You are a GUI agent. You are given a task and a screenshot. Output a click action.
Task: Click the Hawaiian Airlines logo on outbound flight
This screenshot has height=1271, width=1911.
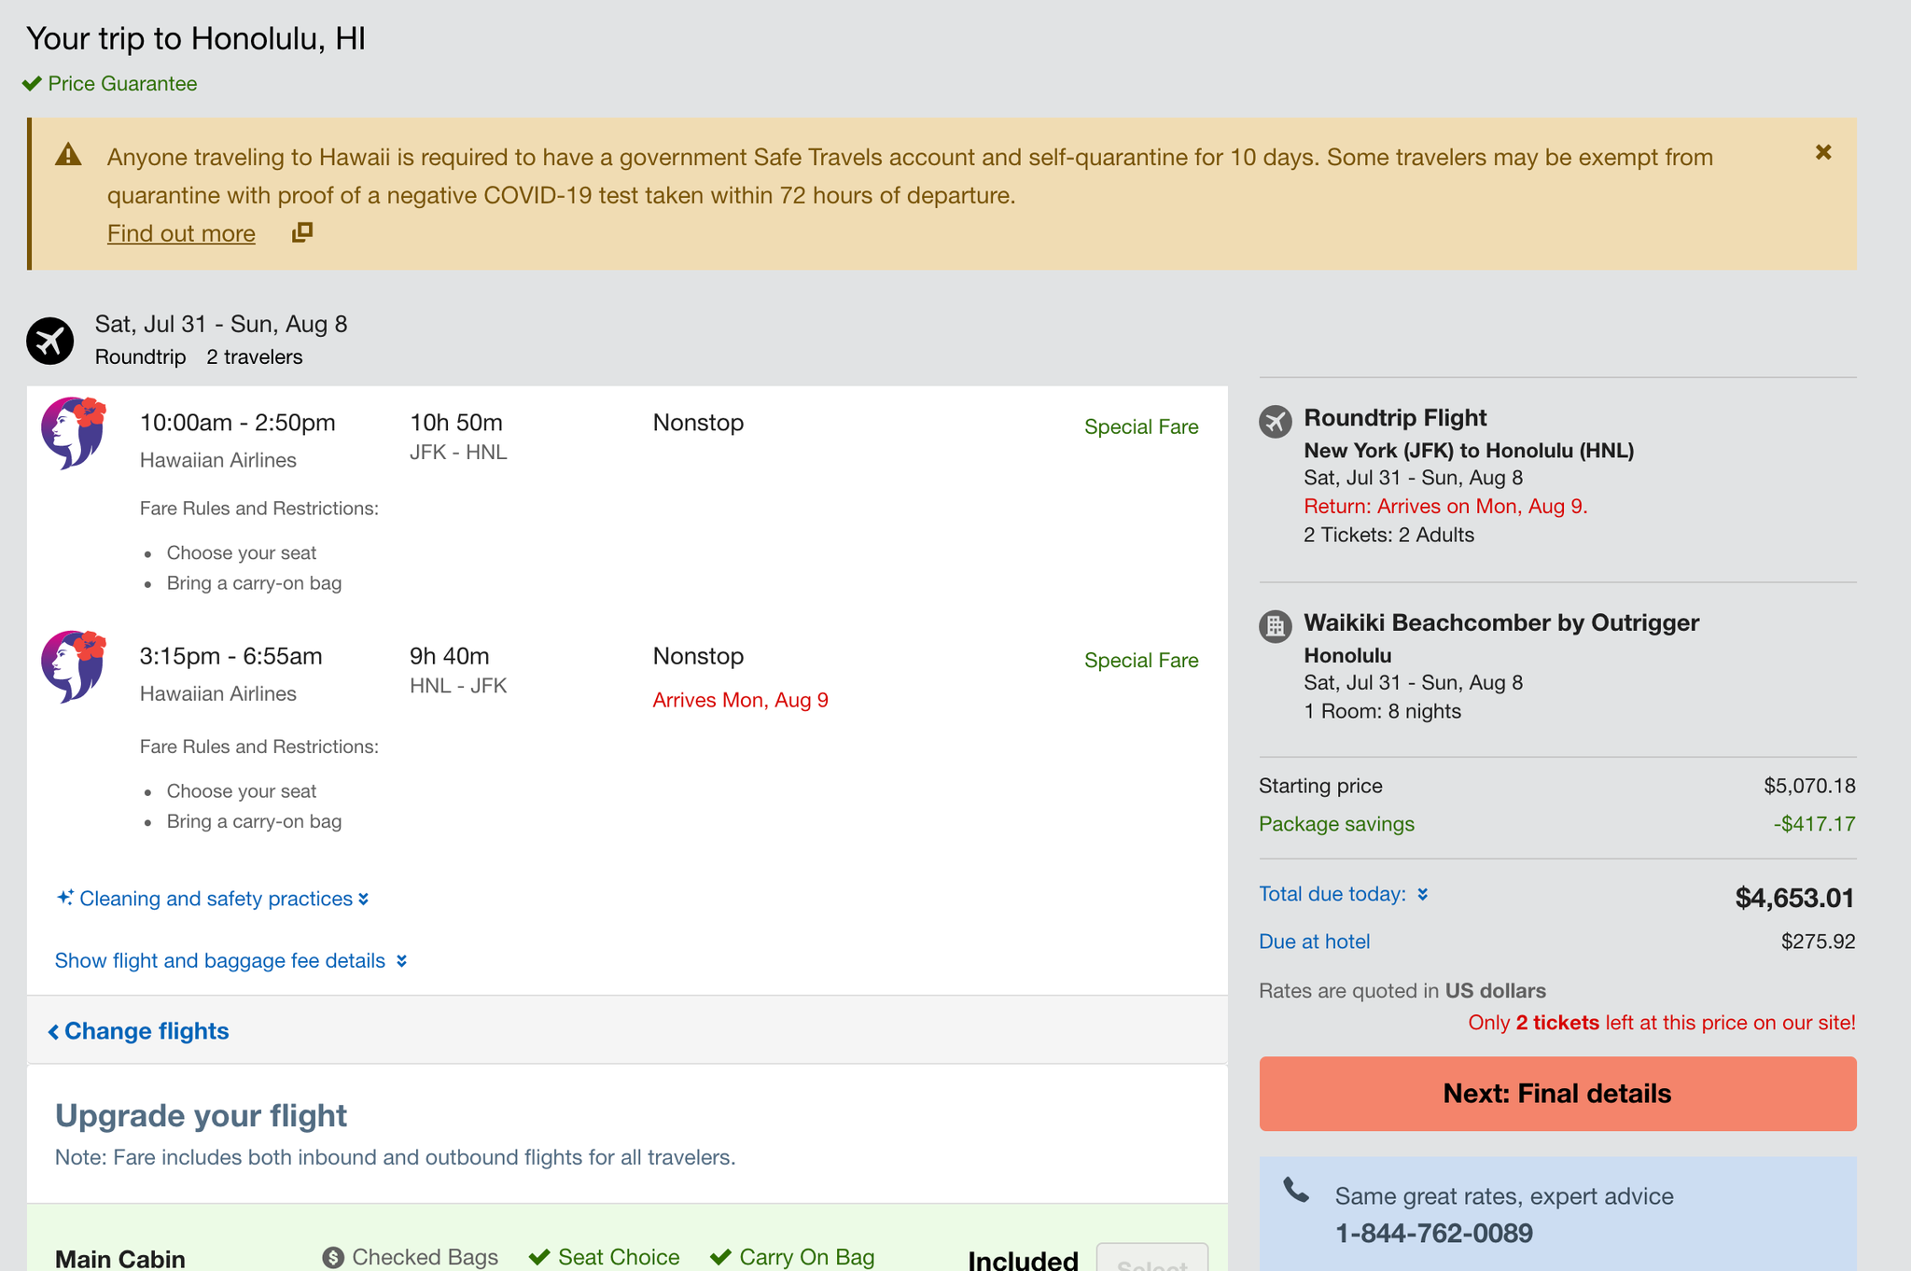77,425
